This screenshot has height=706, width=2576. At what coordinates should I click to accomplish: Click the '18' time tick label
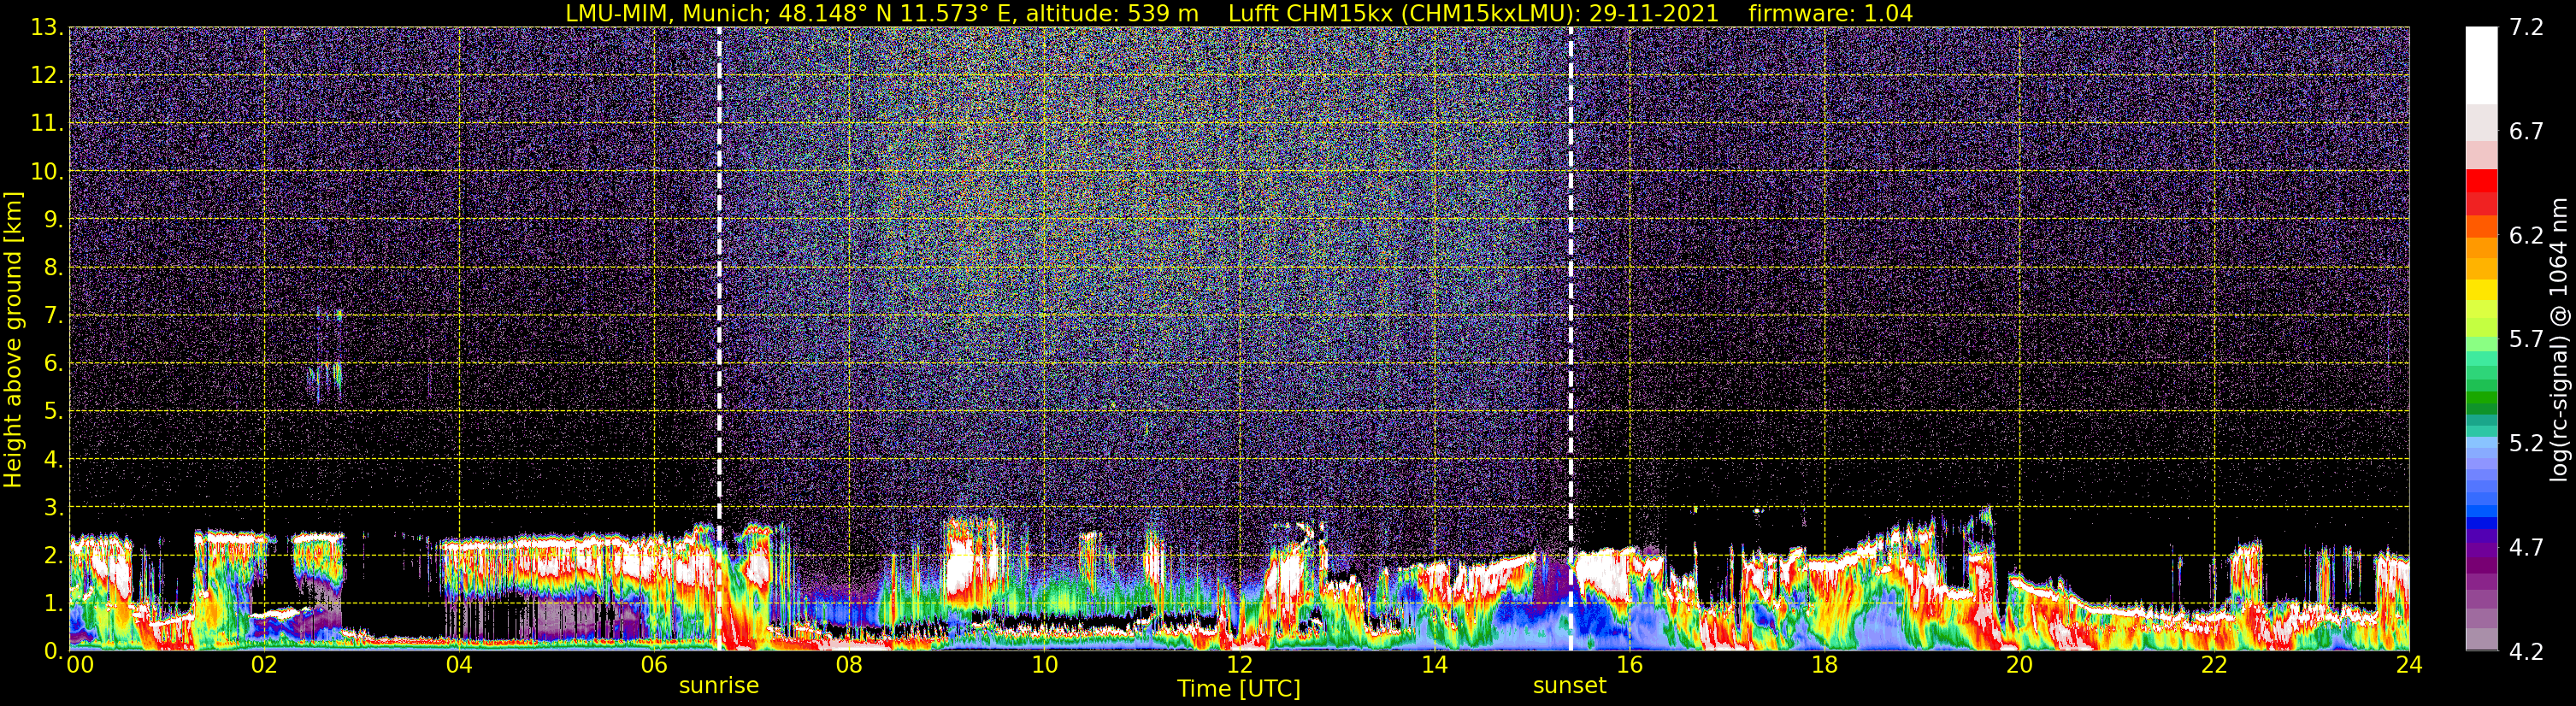pos(1824,666)
